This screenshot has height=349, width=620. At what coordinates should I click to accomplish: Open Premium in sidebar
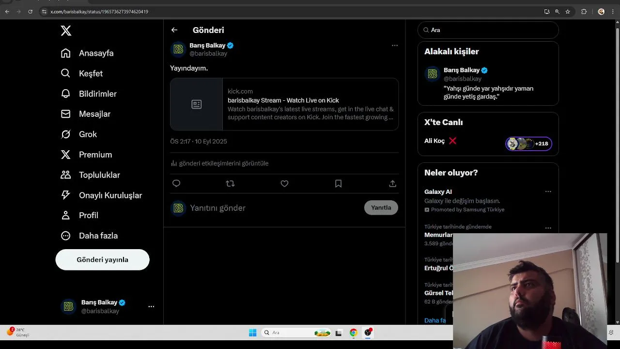[x=86, y=155]
